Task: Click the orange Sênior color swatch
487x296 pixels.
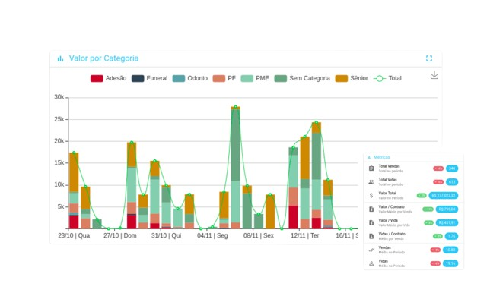Action: pyautogui.click(x=342, y=78)
